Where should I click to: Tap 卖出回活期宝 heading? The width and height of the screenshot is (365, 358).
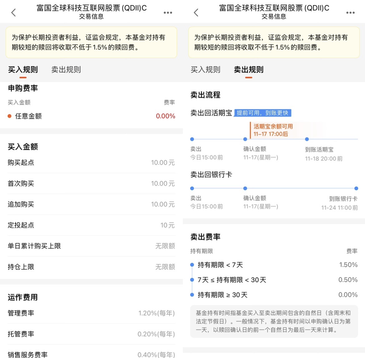point(211,113)
